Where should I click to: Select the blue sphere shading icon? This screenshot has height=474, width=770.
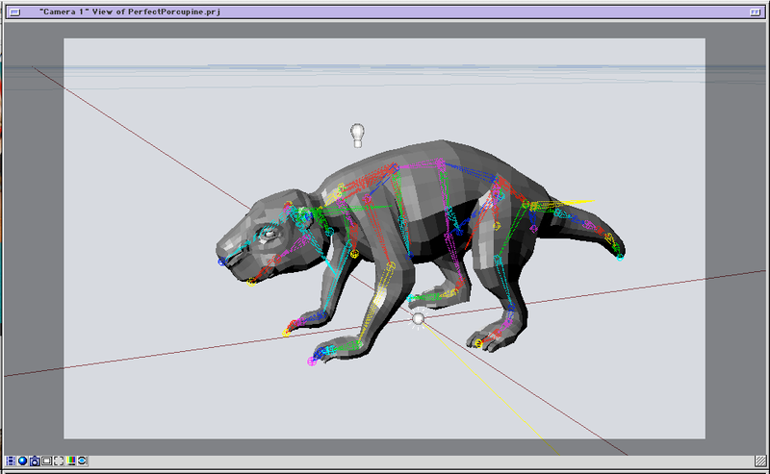coord(22,462)
